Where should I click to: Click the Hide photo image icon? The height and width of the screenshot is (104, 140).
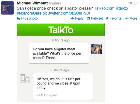coord(18,18)
